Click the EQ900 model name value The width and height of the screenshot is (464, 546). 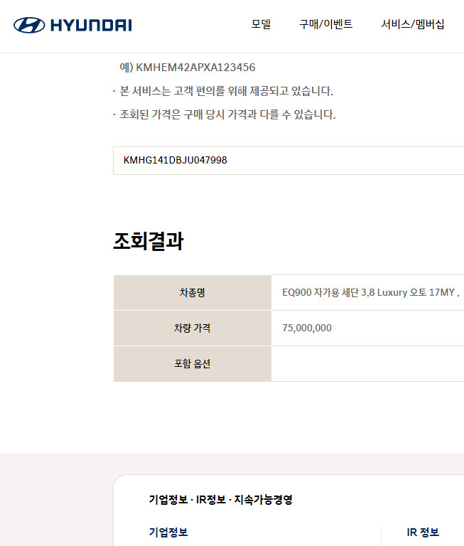[371, 292]
